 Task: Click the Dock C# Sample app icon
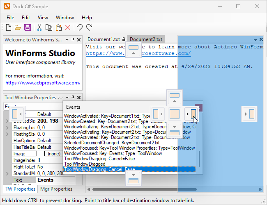pos(7,7)
